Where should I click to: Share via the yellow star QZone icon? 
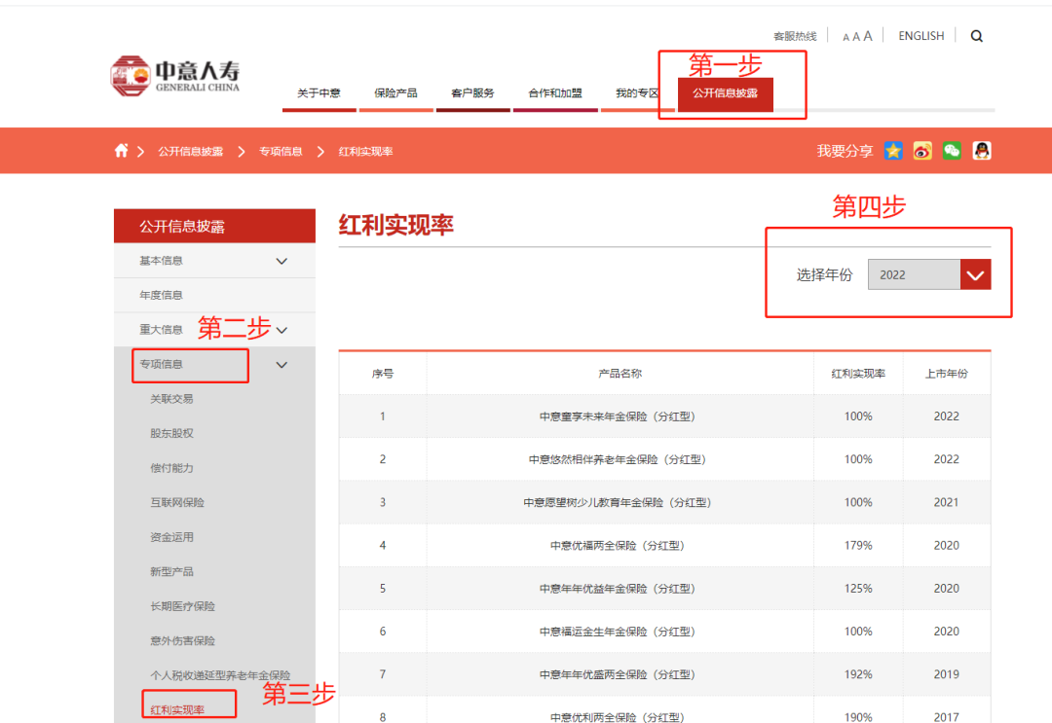point(893,151)
